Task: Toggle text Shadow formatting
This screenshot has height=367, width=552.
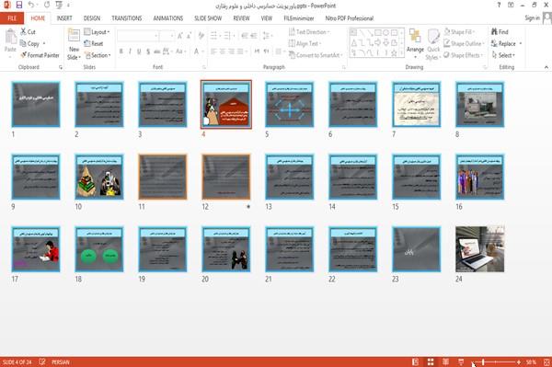Action: tap(148, 52)
